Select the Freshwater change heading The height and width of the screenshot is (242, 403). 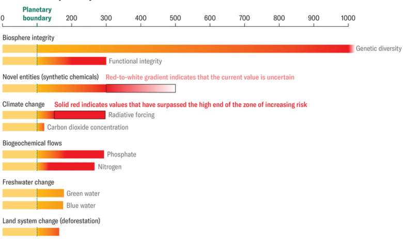(28, 182)
